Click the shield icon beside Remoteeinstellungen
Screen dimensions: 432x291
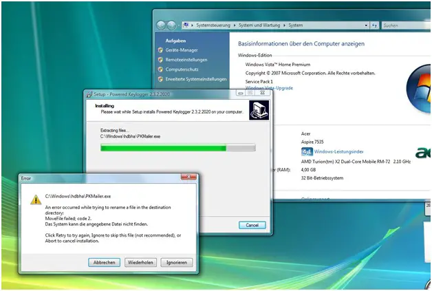coord(160,59)
